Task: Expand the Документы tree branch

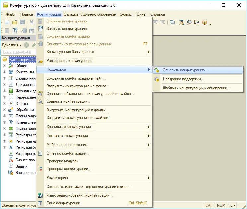Action: click(5, 84)
